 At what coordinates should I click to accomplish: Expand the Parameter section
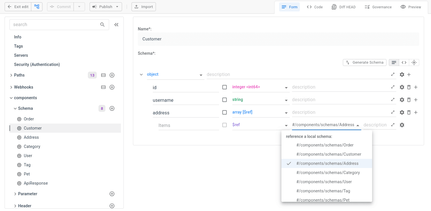tap(15, 194)
